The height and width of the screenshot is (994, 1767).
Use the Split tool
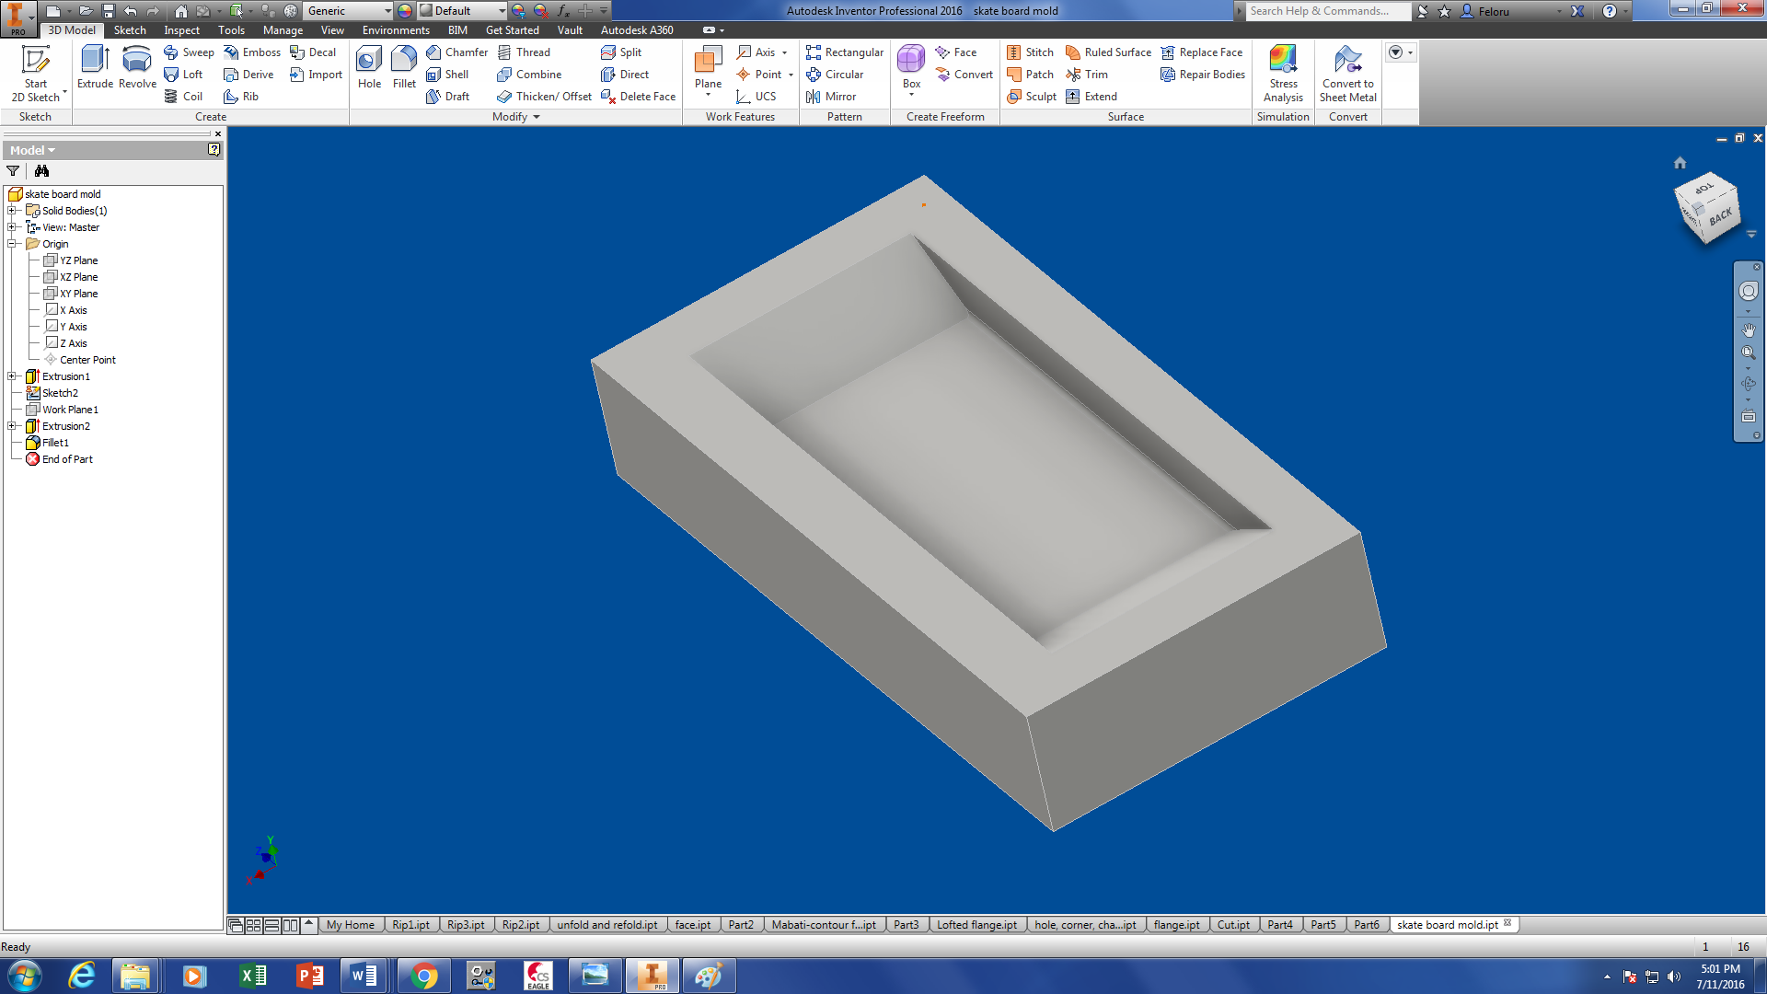coord(621,52)
